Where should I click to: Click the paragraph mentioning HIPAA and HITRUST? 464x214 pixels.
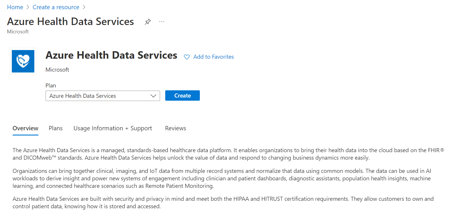[223, 202]
